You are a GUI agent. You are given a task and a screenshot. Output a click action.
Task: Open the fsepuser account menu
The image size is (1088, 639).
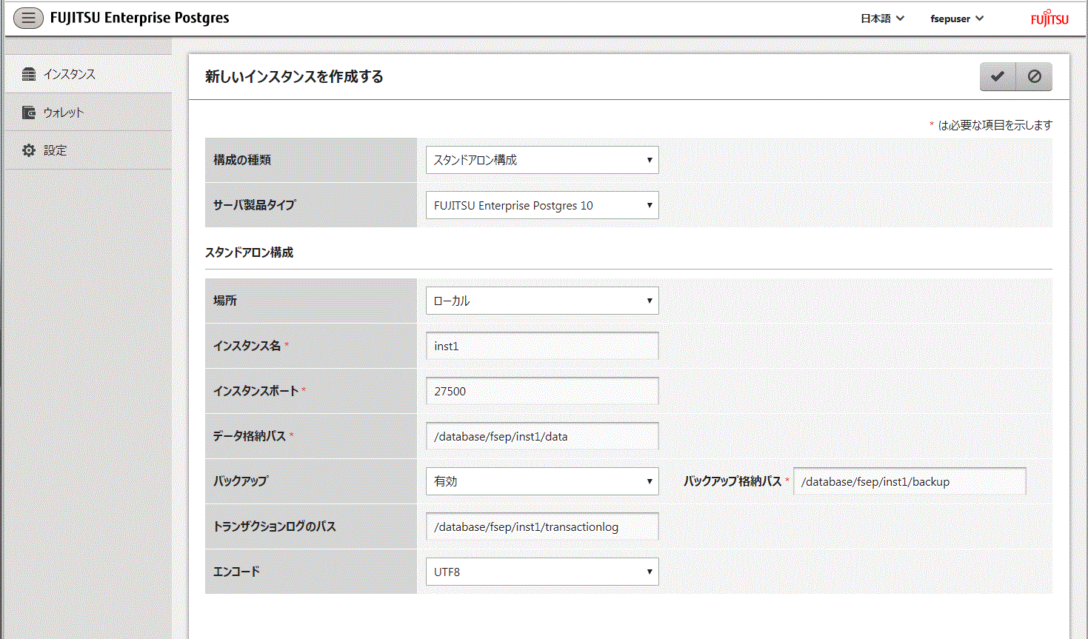(x=957, y=19)
